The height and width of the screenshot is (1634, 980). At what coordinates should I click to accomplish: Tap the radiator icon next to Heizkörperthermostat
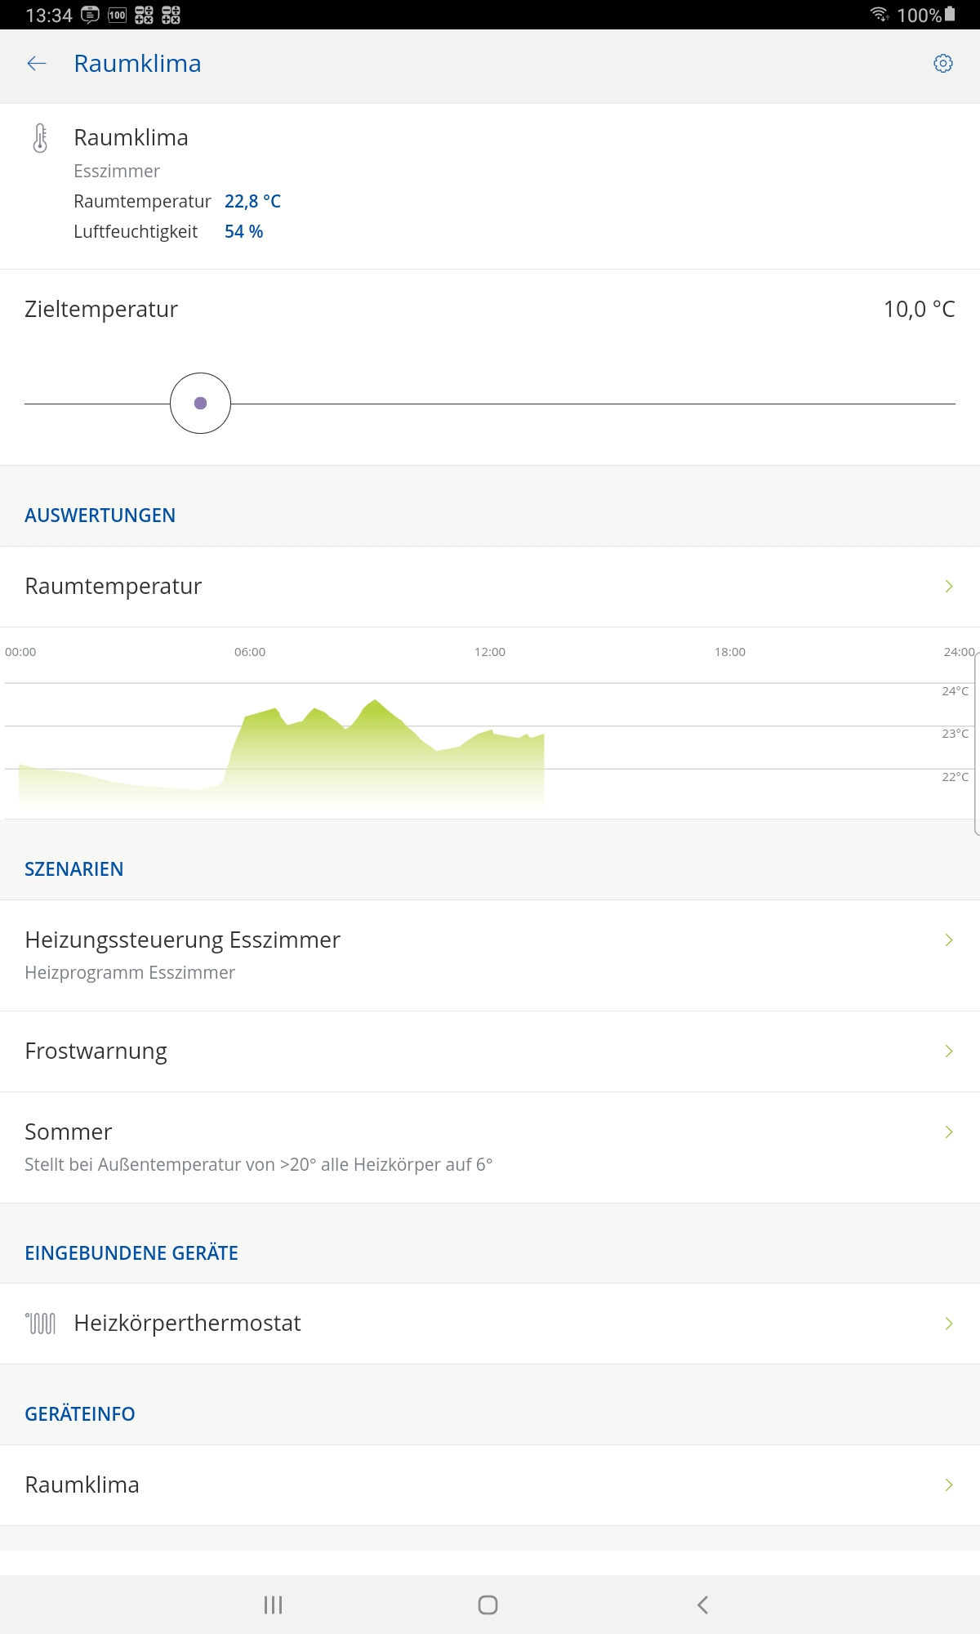[41, 1323]
